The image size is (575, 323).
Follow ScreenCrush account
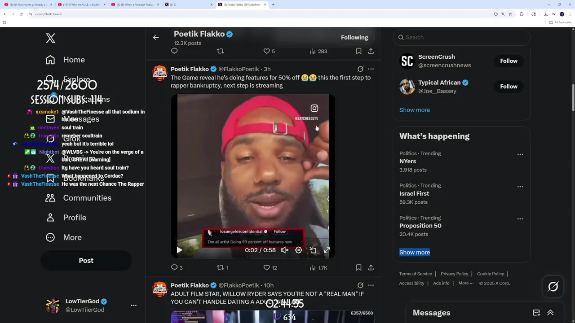point(509,61)
